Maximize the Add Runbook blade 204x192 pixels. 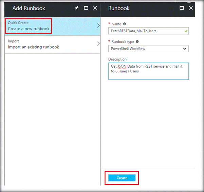[x=86, y=8]
